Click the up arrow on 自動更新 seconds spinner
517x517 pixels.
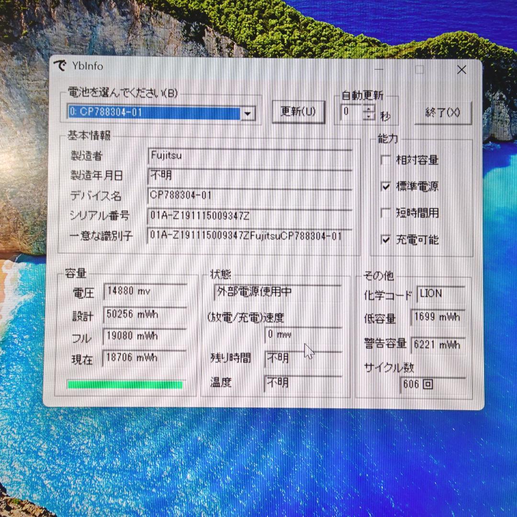coord(368,109)
